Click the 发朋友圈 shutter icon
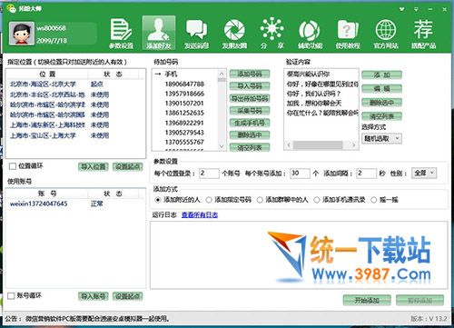The width and height of the screenshot is (454, 328). 234,34
